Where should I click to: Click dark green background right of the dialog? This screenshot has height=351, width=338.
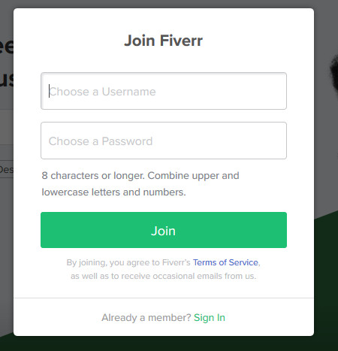coord(326,276)
